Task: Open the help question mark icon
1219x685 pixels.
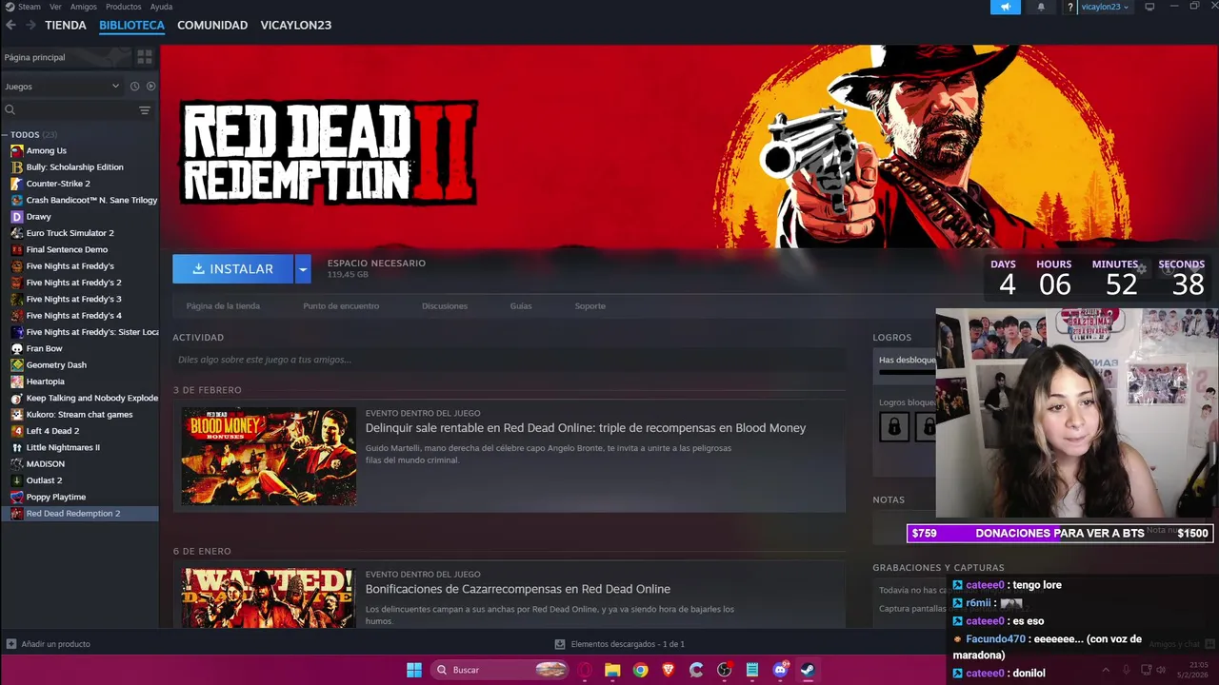Action: (x=1070, y=7)
